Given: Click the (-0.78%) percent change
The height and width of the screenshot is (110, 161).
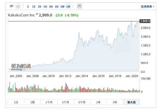Looking at the screenshot, I should (x=72, y=15).
